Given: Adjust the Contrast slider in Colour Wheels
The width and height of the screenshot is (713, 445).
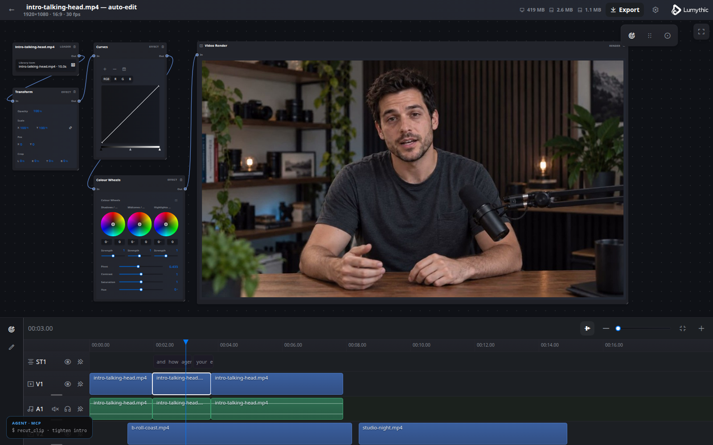Looking at the screenshot, I should pos(141,274).
